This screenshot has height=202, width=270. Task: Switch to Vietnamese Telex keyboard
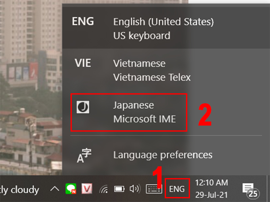point(165,70)
